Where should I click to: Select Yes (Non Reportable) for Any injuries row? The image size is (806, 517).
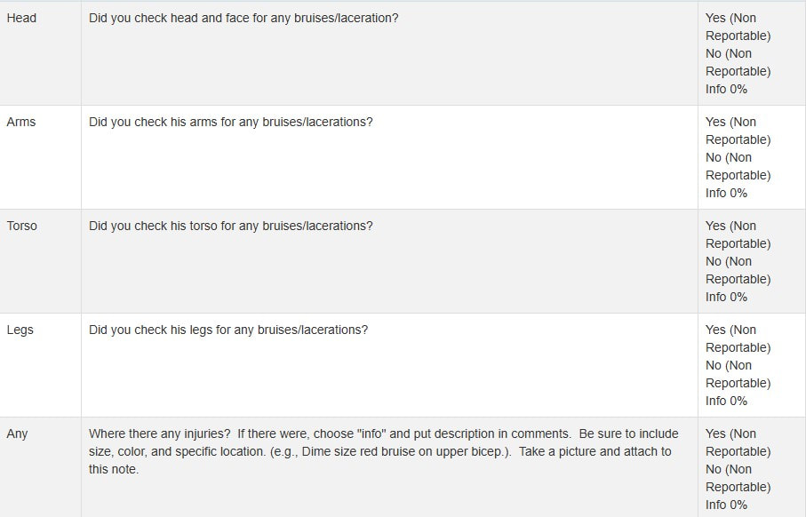coord(738,442)
